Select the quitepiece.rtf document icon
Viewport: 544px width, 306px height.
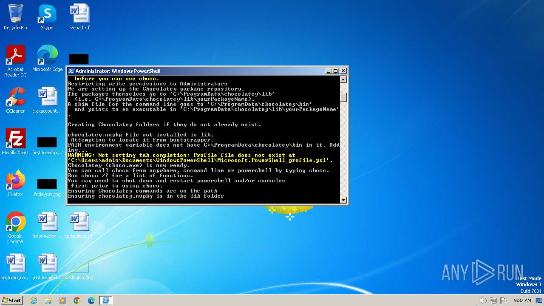click(x=79, y=225)
